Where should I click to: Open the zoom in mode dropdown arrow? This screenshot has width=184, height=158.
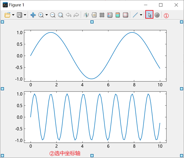pyautogui.click(x=46, y=15)
